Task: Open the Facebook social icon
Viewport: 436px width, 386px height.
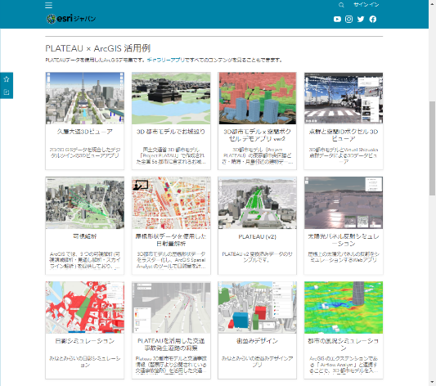Action: pos(372,19)
